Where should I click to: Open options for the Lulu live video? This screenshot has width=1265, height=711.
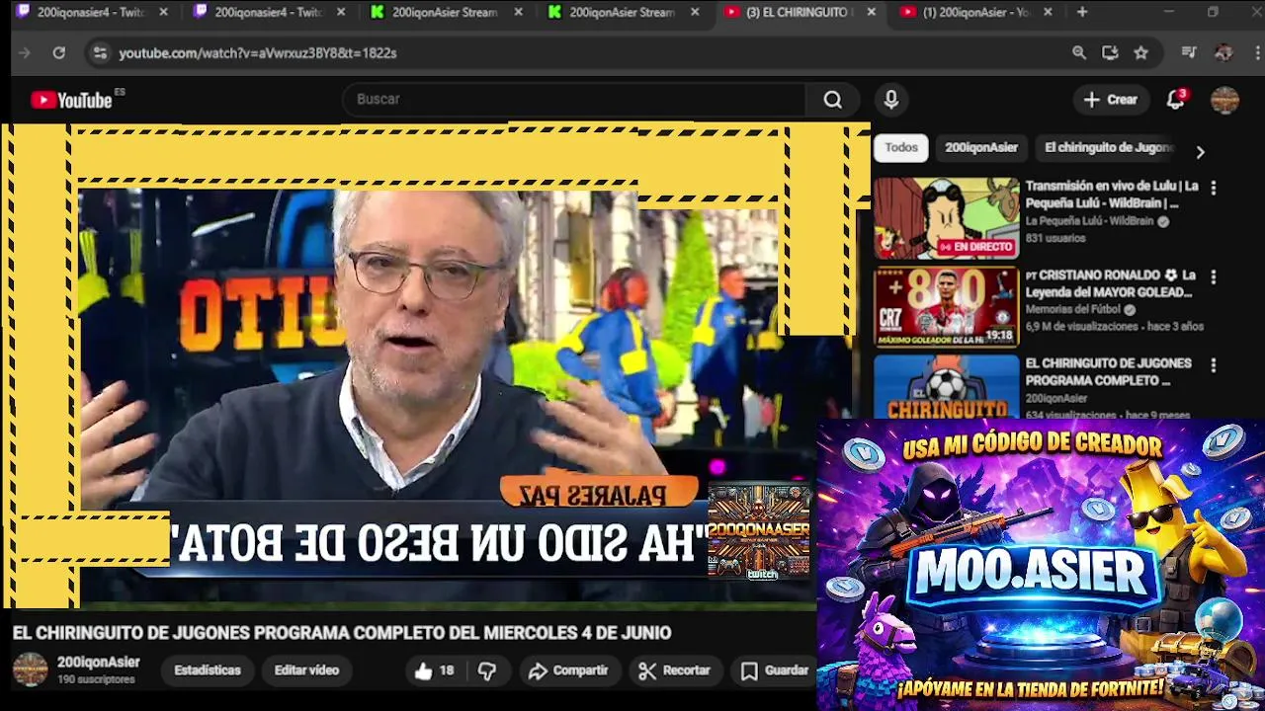pyautogui.click(x=1214, y=188)
